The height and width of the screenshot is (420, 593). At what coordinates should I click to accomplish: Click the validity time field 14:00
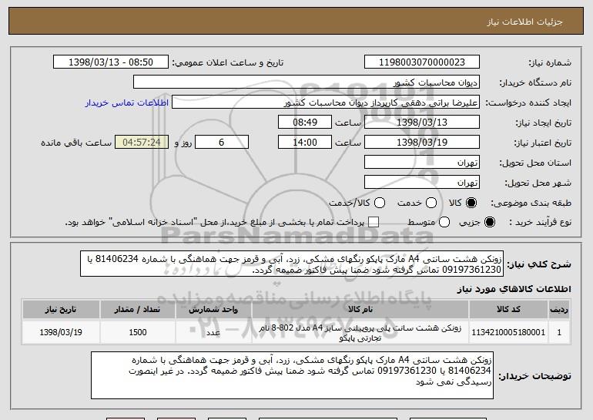tap(305, 143)
